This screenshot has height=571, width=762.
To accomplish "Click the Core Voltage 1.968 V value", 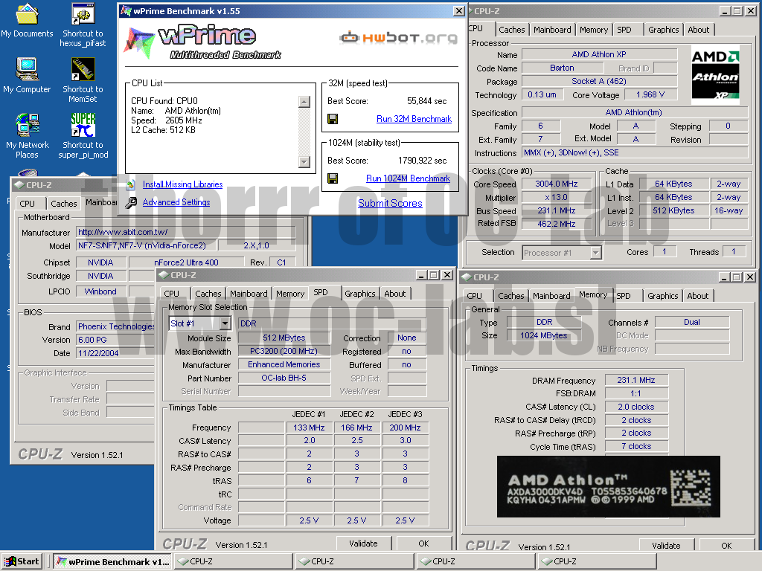I will coord(650,94).
